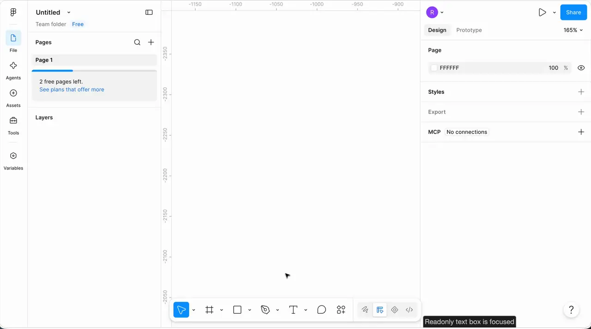Open the Figma Make diamond icon
This screenshot has width=591, height=329.
(394, 310)
